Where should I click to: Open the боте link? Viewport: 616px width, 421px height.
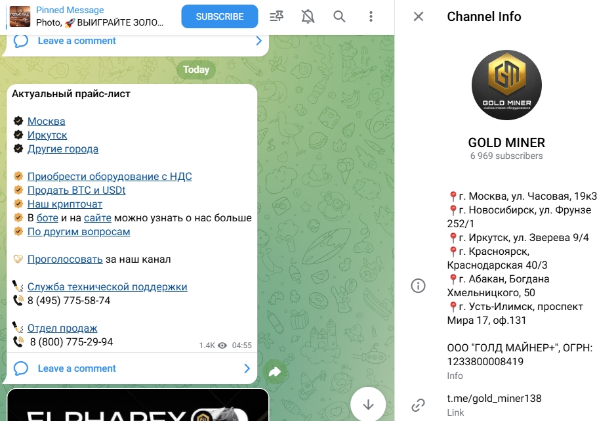(47, 217)
